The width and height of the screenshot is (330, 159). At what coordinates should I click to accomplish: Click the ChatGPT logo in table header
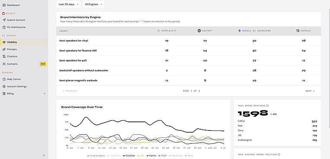coord(199,31)
